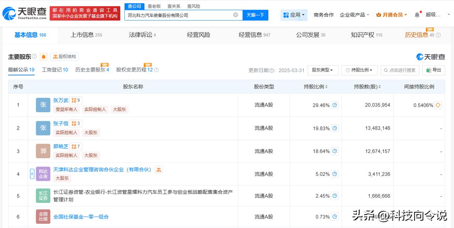
Task: Open the 历史信息 tab
Action: tap(420, 35)
